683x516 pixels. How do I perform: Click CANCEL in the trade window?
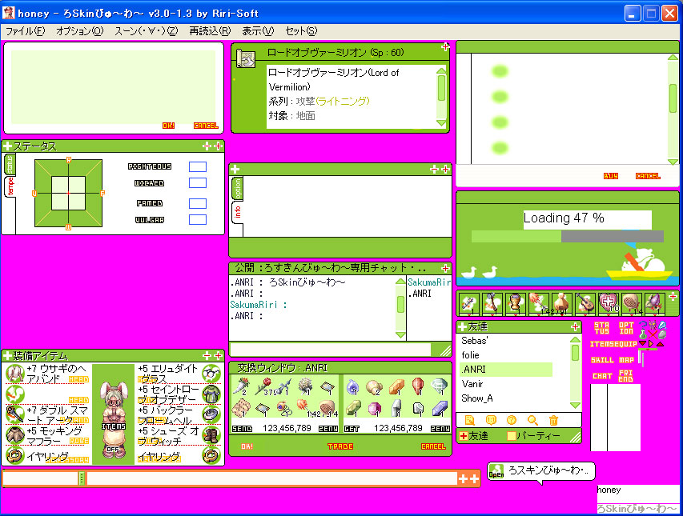click(433, 446)
